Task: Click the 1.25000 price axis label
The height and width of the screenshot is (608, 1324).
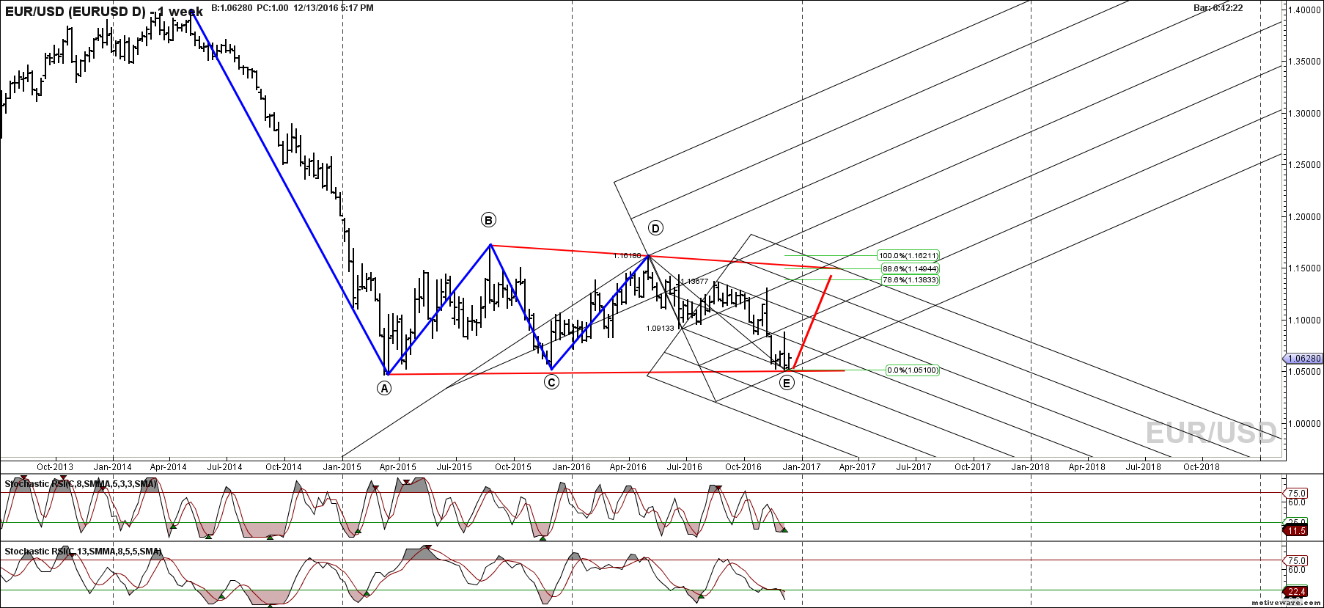Action: [x=1305, y=165]
